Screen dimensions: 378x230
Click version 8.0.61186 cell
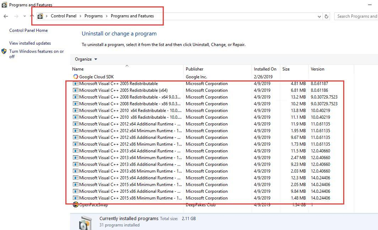click(319, 90)
